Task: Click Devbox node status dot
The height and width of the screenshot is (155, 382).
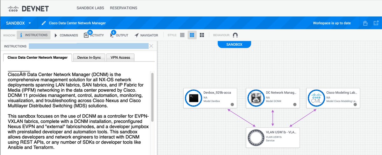Action: tap(232, 104)
